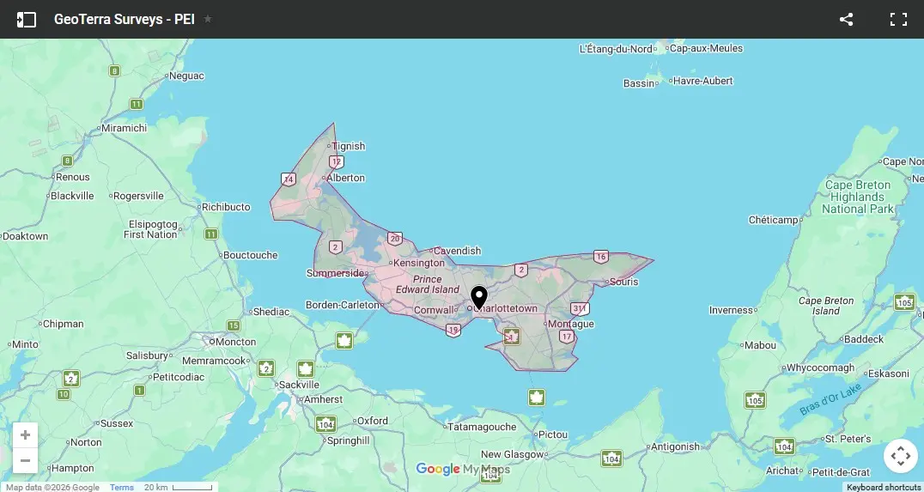Click the share map icon
Image resolution: width=924 pixels, height=492 pixels.
pyautogui.click(x=846, y=19)
